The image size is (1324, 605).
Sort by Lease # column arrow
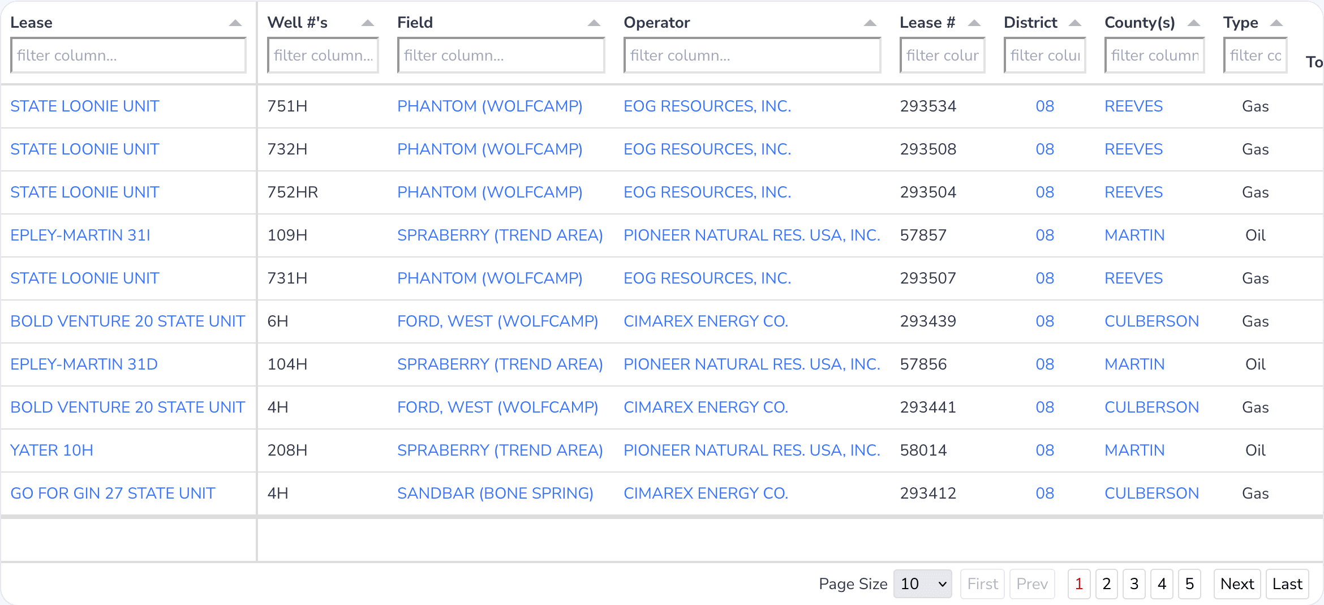(x=974, y=23)
